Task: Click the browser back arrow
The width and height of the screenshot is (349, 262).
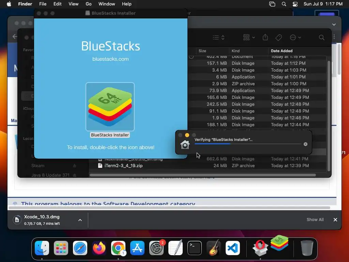Action: pyautogui.click(x=15, y=37)
